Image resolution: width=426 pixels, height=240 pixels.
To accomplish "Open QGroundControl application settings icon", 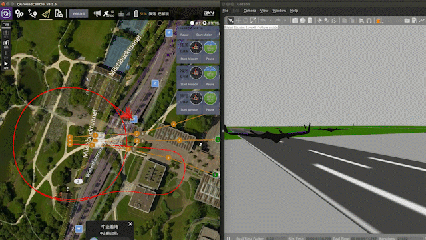I will coord(6,13).
